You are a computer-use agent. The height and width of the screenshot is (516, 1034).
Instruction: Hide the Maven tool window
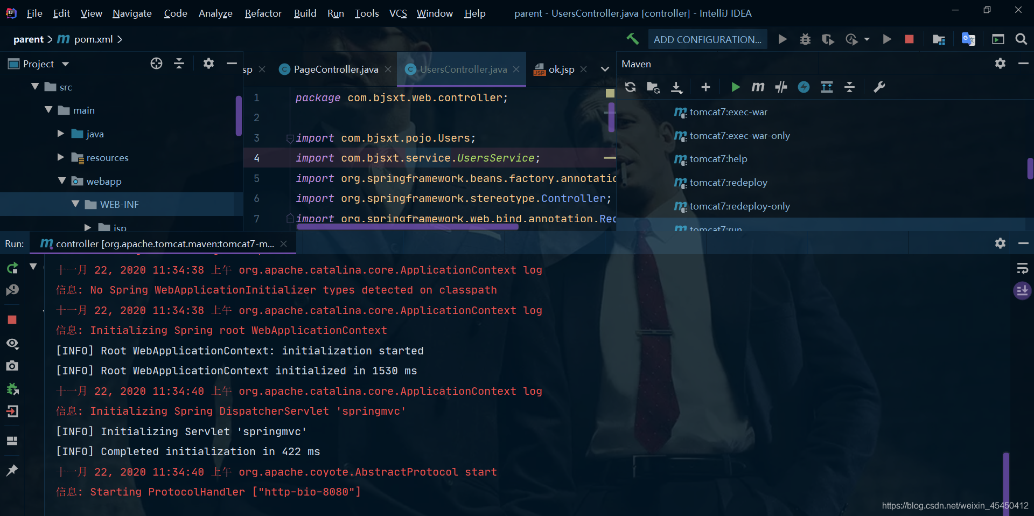(x=1023, y=64)
